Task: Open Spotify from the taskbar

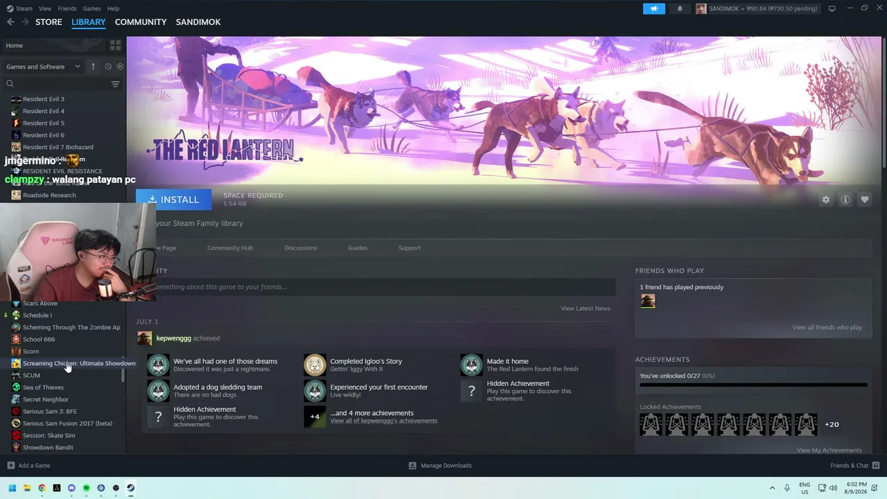Action: click(x=86, y=488)
